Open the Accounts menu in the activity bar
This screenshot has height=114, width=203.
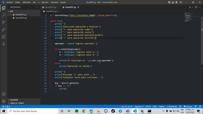pyautogui.click(x=3, y=94)
